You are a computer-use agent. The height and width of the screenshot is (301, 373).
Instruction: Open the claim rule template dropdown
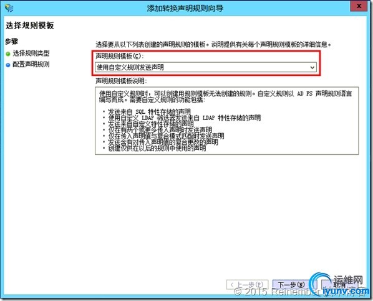click(x=206, y=67)
